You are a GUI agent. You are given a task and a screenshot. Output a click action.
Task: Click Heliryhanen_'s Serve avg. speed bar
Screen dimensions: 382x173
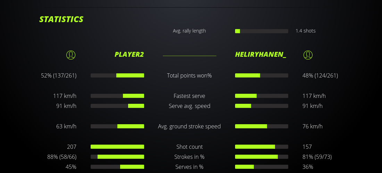[x=261, y=106]
